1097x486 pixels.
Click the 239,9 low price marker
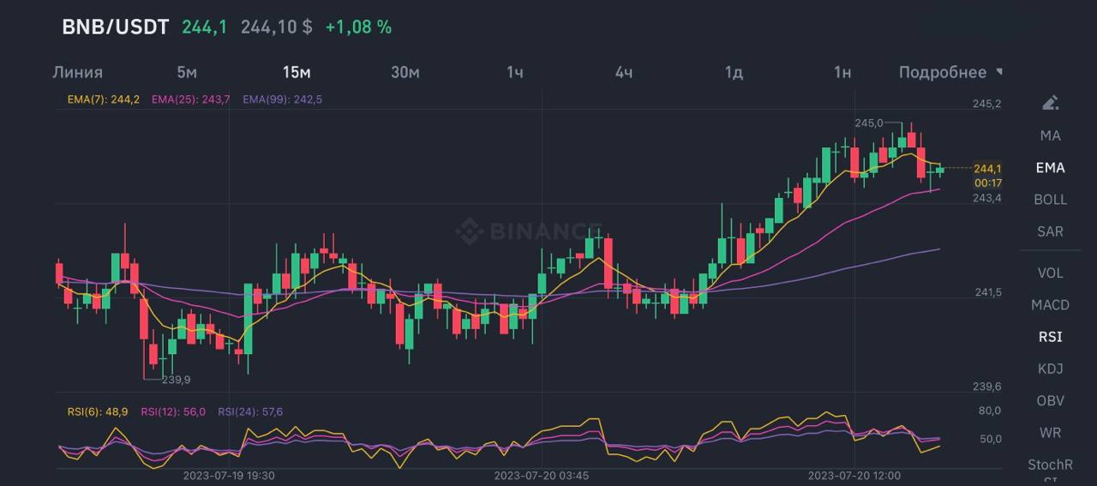(x=177, y=379)
